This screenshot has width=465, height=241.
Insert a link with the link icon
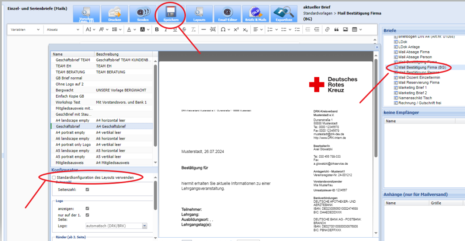(327, 29)
